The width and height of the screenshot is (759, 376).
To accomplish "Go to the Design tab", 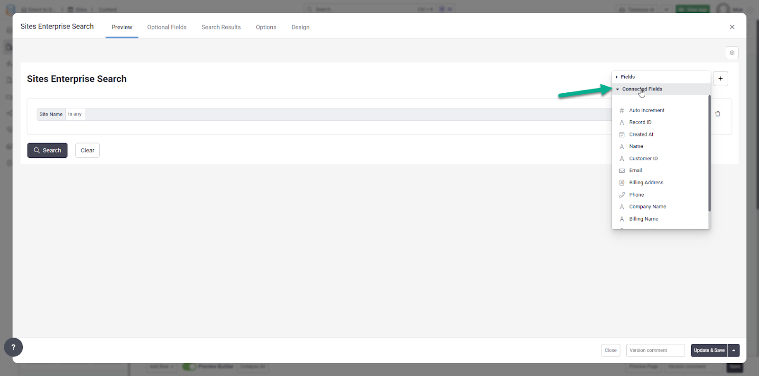I will [x=300, y=27].
